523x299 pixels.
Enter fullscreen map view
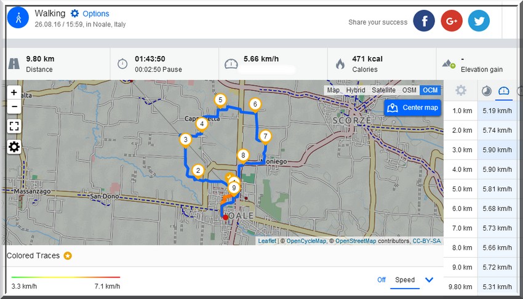(x=14, y=126)
